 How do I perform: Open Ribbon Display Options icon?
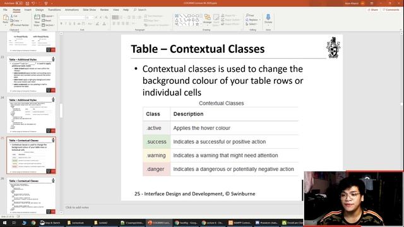(372, 3)
